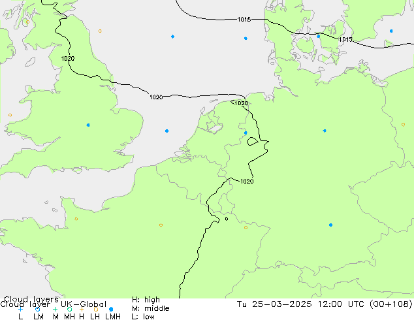Select the orange marker over western Scotland
This screenshot has width=414, height=320.
27,22
